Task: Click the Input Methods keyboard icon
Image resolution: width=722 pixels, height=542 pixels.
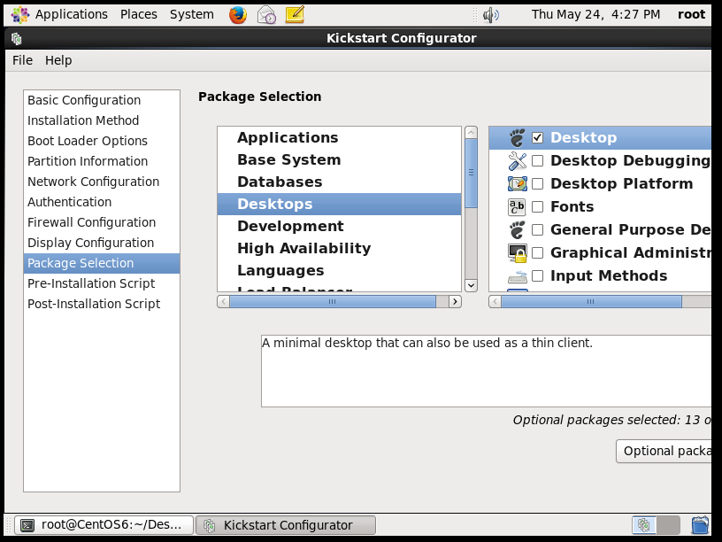Action: [517, 276]
